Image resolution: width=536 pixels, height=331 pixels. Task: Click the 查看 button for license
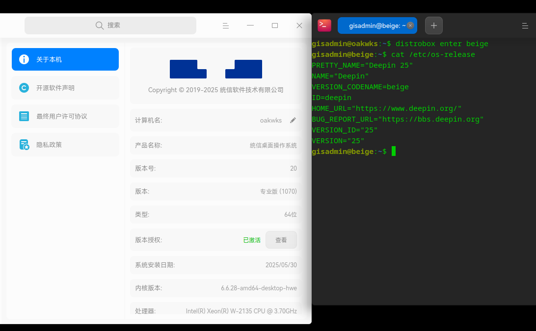281,240
